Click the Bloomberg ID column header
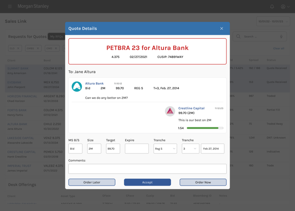Viewport: 295px width, 211px height. (202, 196)
